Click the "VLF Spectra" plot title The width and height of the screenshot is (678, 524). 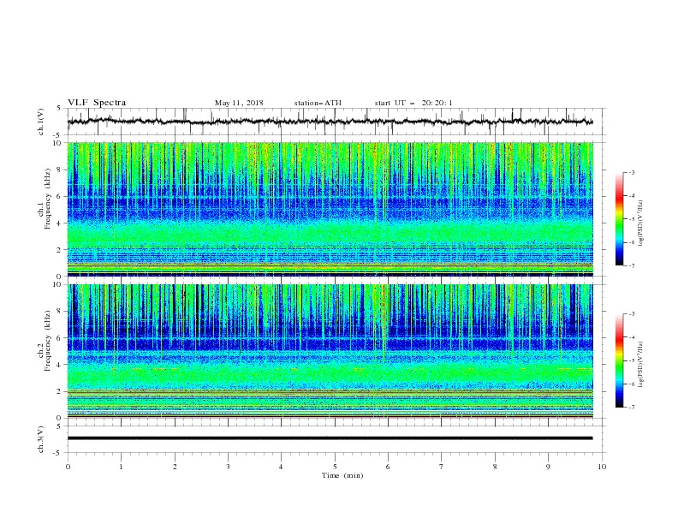tap(97, 103)
